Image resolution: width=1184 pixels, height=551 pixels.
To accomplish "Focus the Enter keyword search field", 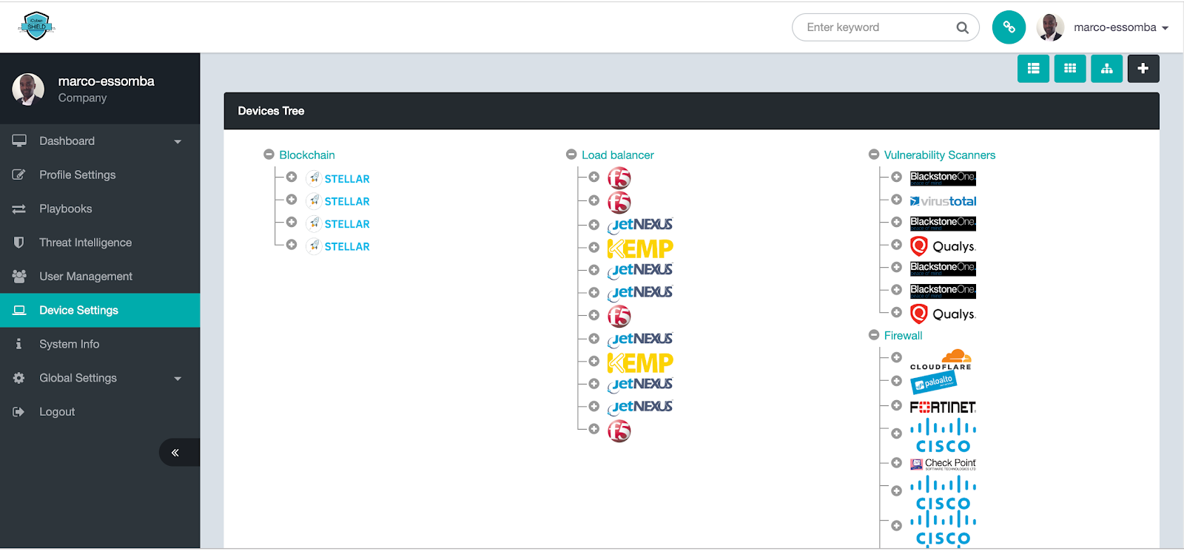I will coord(886,27).
